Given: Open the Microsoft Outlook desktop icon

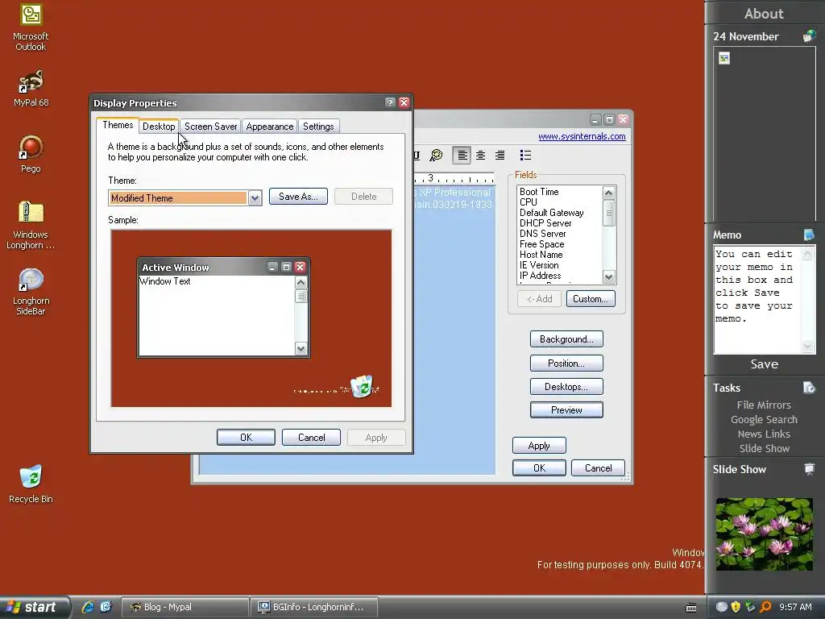Looking at the screenshot, I should click(31, 27).
